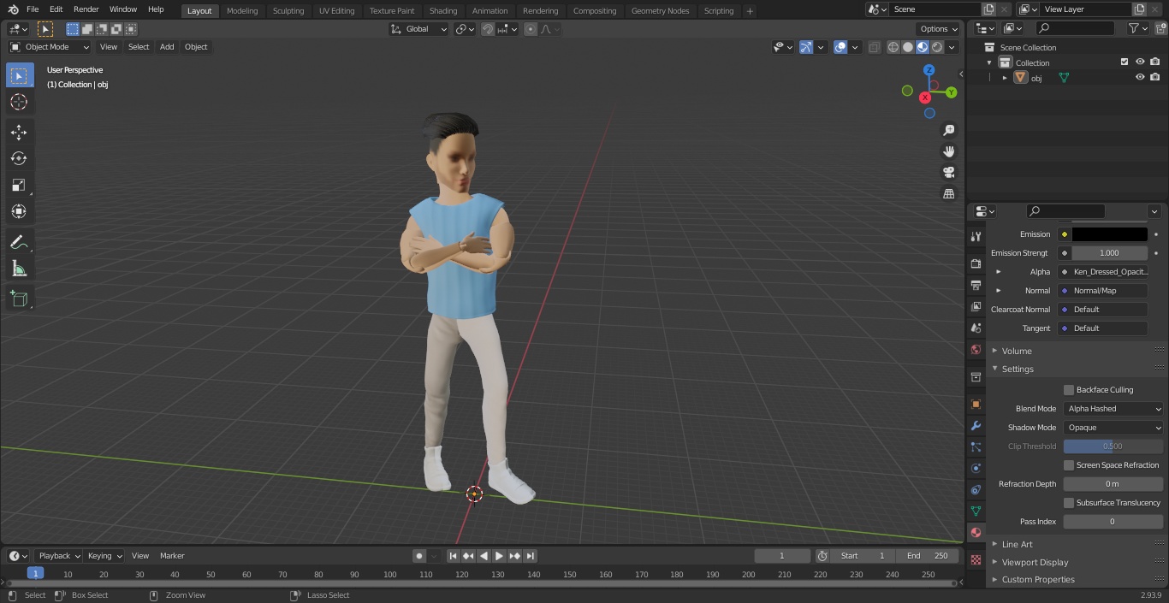Open Shadow Mode dropdown
Screen dimensions: 1169x603
point(1113,428)
